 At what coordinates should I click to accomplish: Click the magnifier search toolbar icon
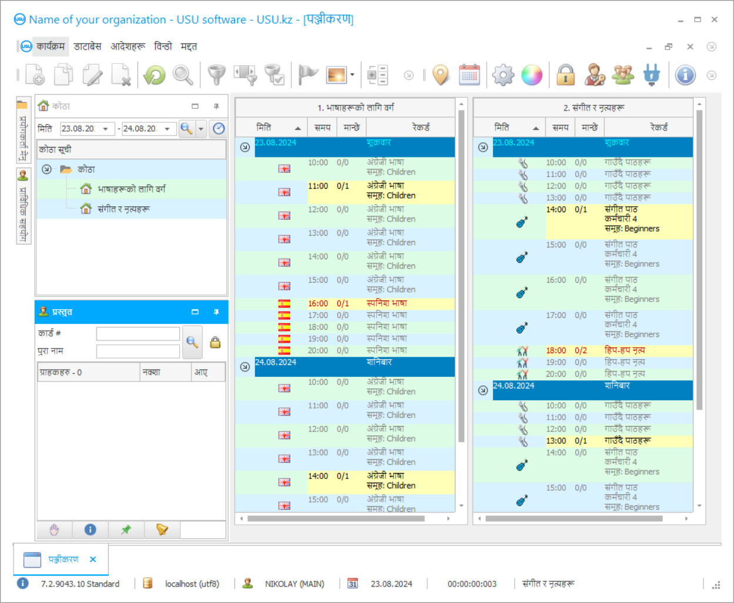click(183, 75)
